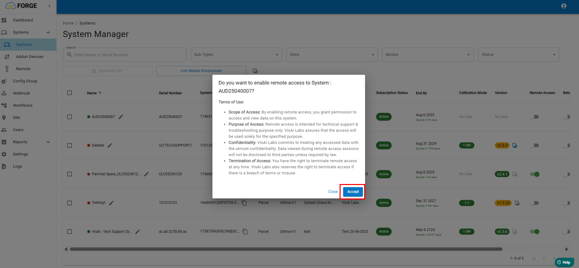Image resolution: width=579 pixels, height=268 pixels.
Task: Click the Webhook icon in sidebar
Action: pos(4,93)
